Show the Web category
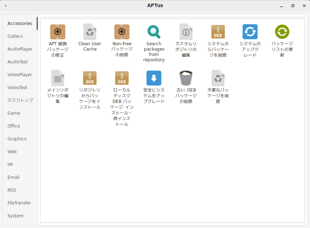 pyautogui.click(x=20, y=152)
